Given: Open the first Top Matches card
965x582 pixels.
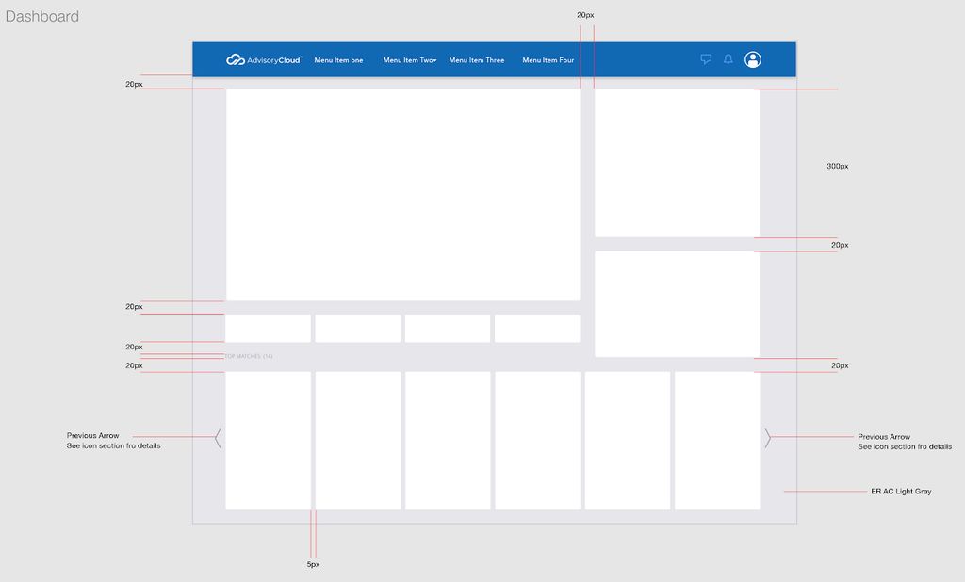Looking at the screenshot, I should (267, 440).
